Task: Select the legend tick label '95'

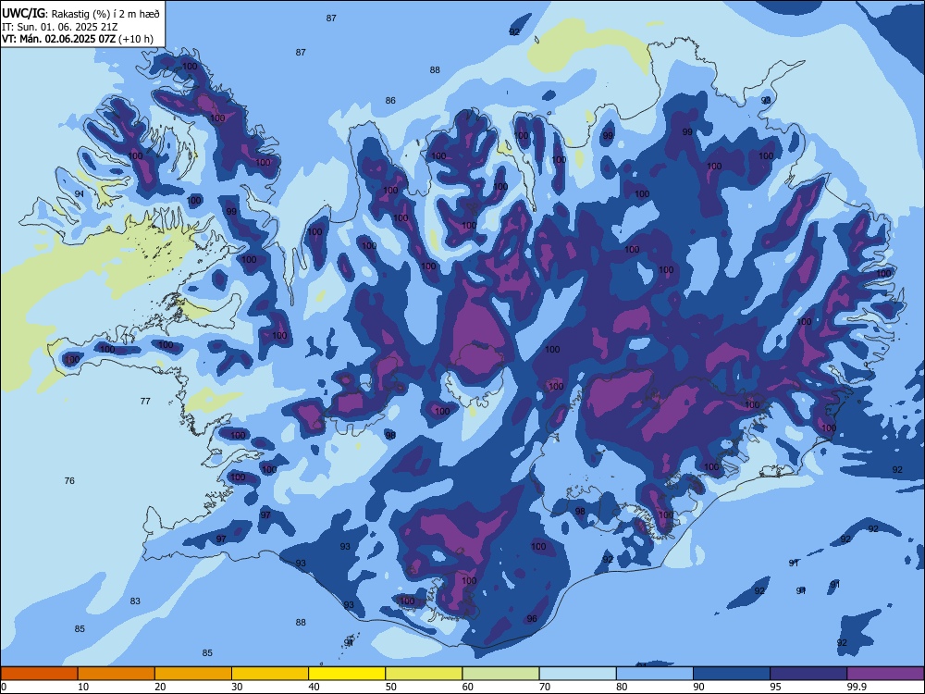Action: point(776,687)
